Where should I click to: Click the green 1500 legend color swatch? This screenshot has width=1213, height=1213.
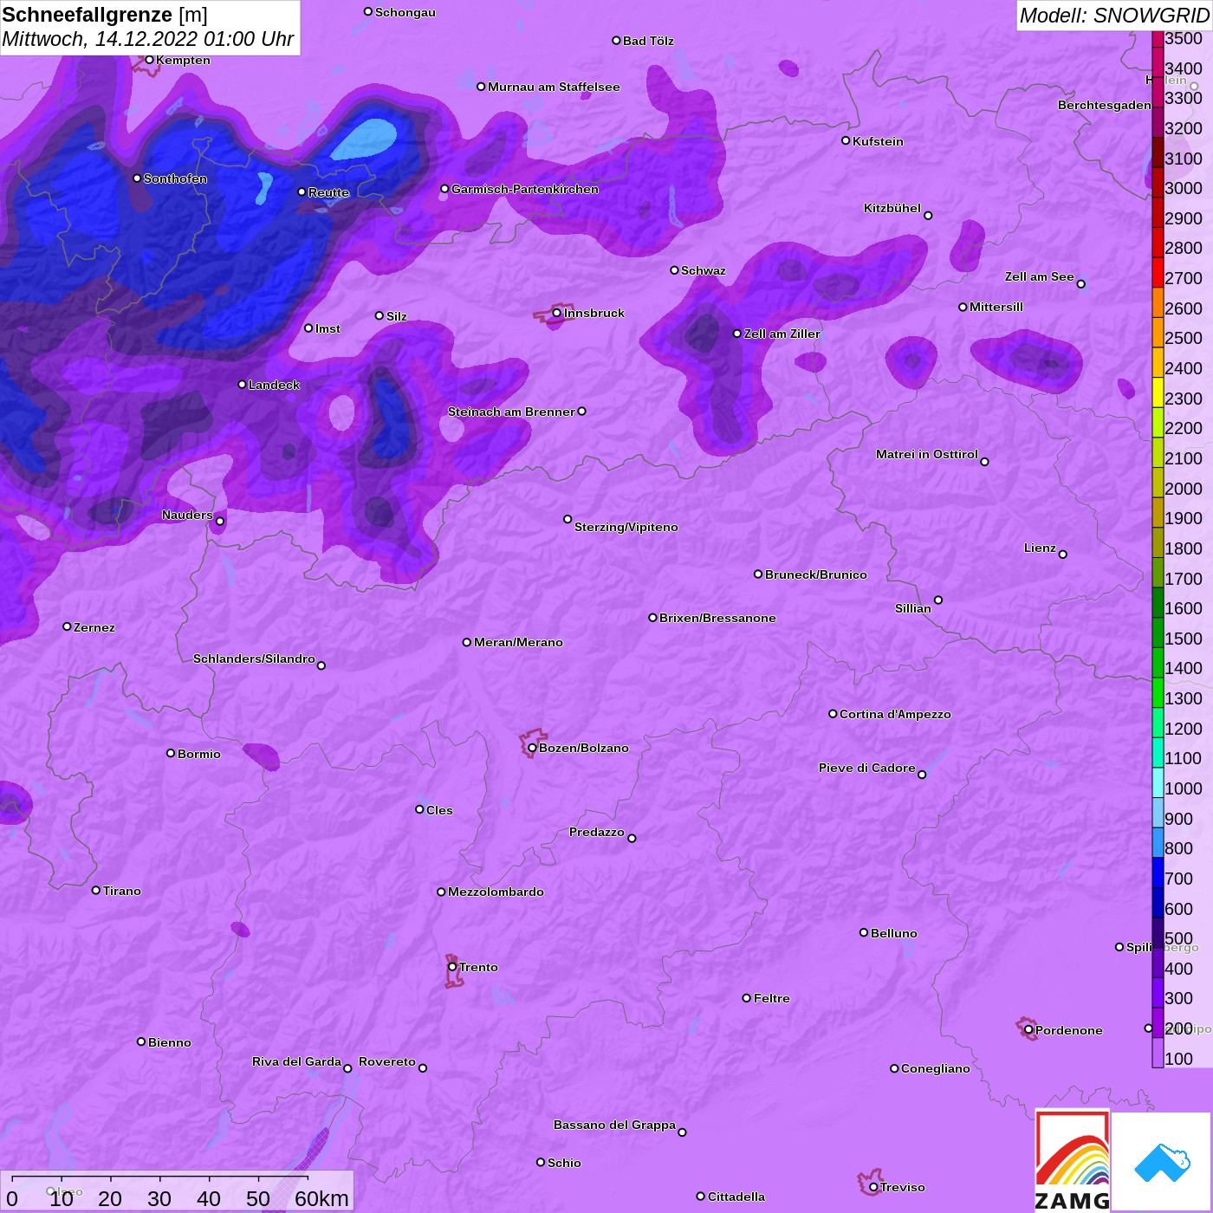[1158, 632]
